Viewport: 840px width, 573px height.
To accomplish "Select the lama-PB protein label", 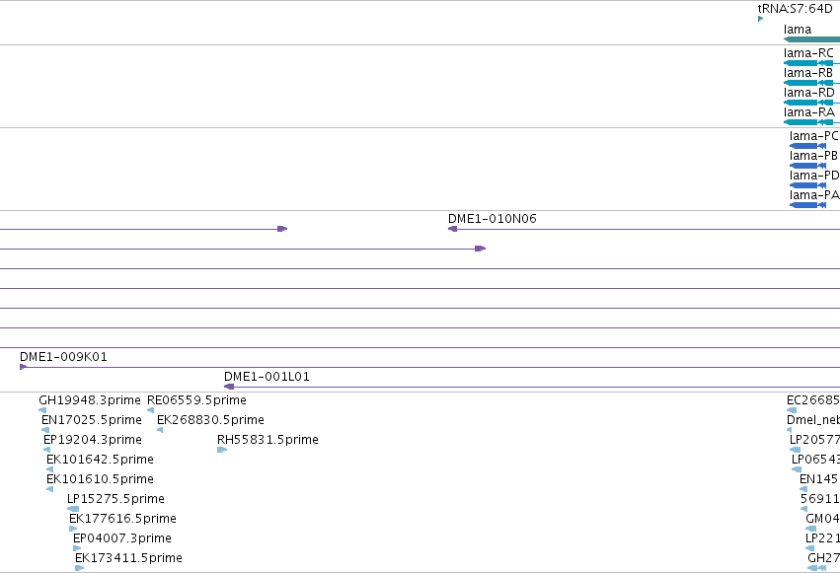I will pyautogui.click(x=813, y=156).
